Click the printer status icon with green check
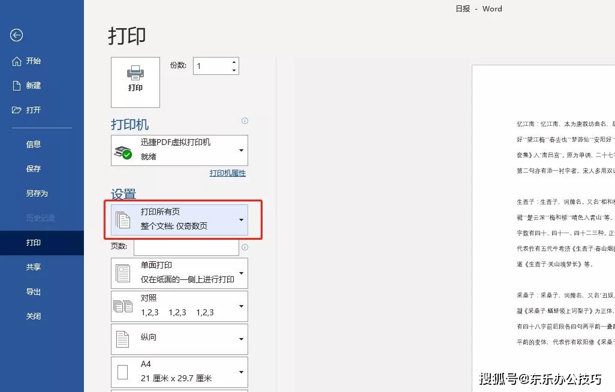Viewport: 615px width, 392px height. 123,152
